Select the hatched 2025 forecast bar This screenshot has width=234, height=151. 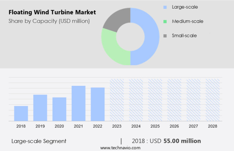coord(155,100)
